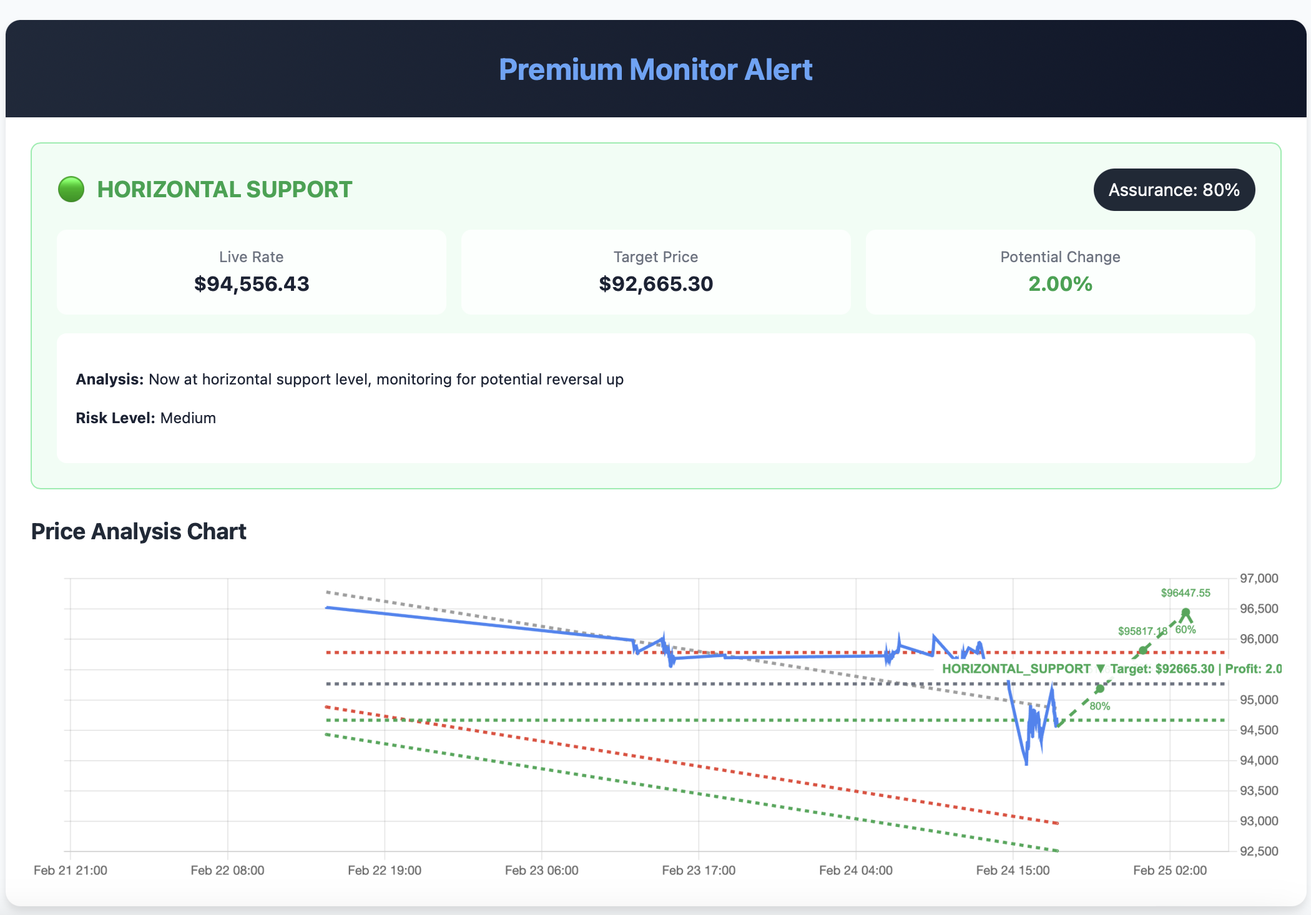
Task: Click the 96,000 y-axis label
Action: tap(1259, 639)
